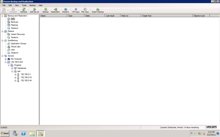The width and height of the screenshot is (220, 137).
Task: Click the Target host column header
Action: [x=167, y=16]
